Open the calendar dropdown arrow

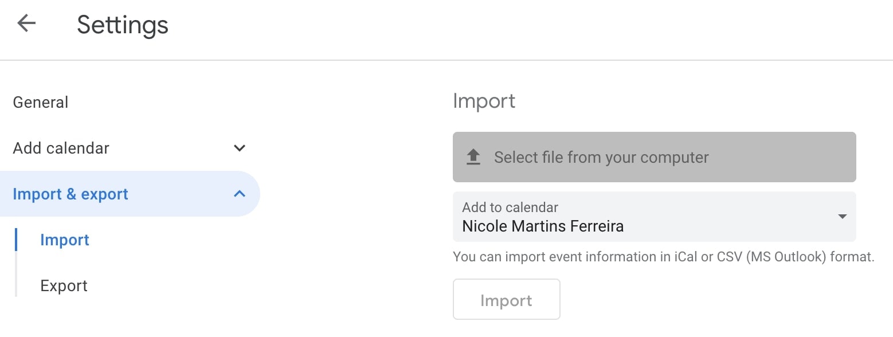pyautogui.click(x=842, y=217)
